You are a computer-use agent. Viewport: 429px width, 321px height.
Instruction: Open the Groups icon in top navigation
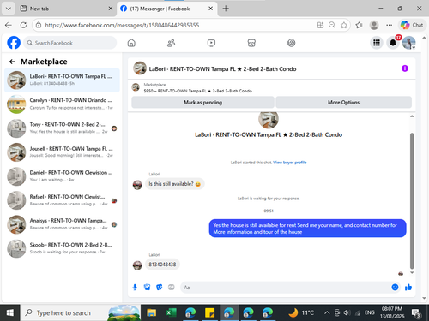tap(291, 43)
